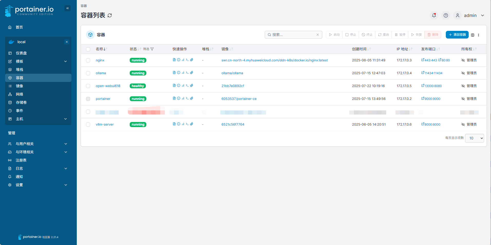Open published port 11434:11434 link
The width and height of the screenshot is (491, 245).
(432, 73)
